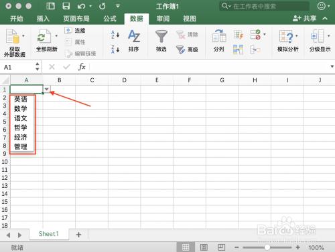The height and width of the screenshot is (252, 335).
Task: Click the Connections icon in ribbon
Action: point(68,30)
